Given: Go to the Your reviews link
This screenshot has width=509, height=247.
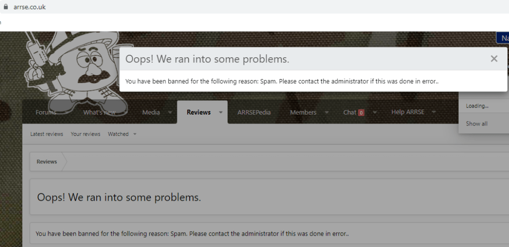Looking at the screenshot, I should tap(85, 134).
